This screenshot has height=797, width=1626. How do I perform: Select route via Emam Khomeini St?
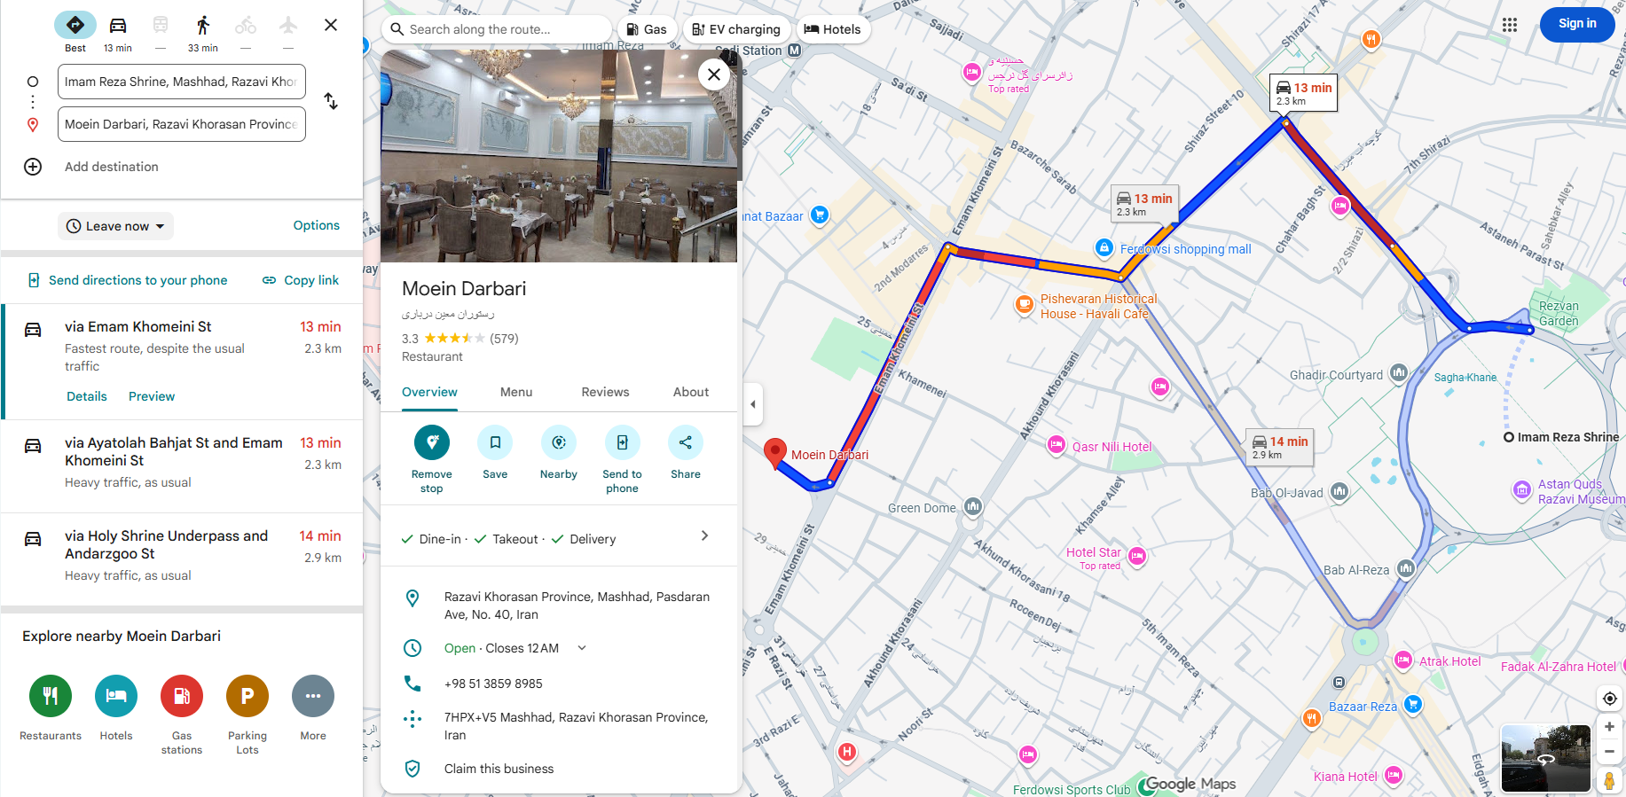tap(182, 362)
